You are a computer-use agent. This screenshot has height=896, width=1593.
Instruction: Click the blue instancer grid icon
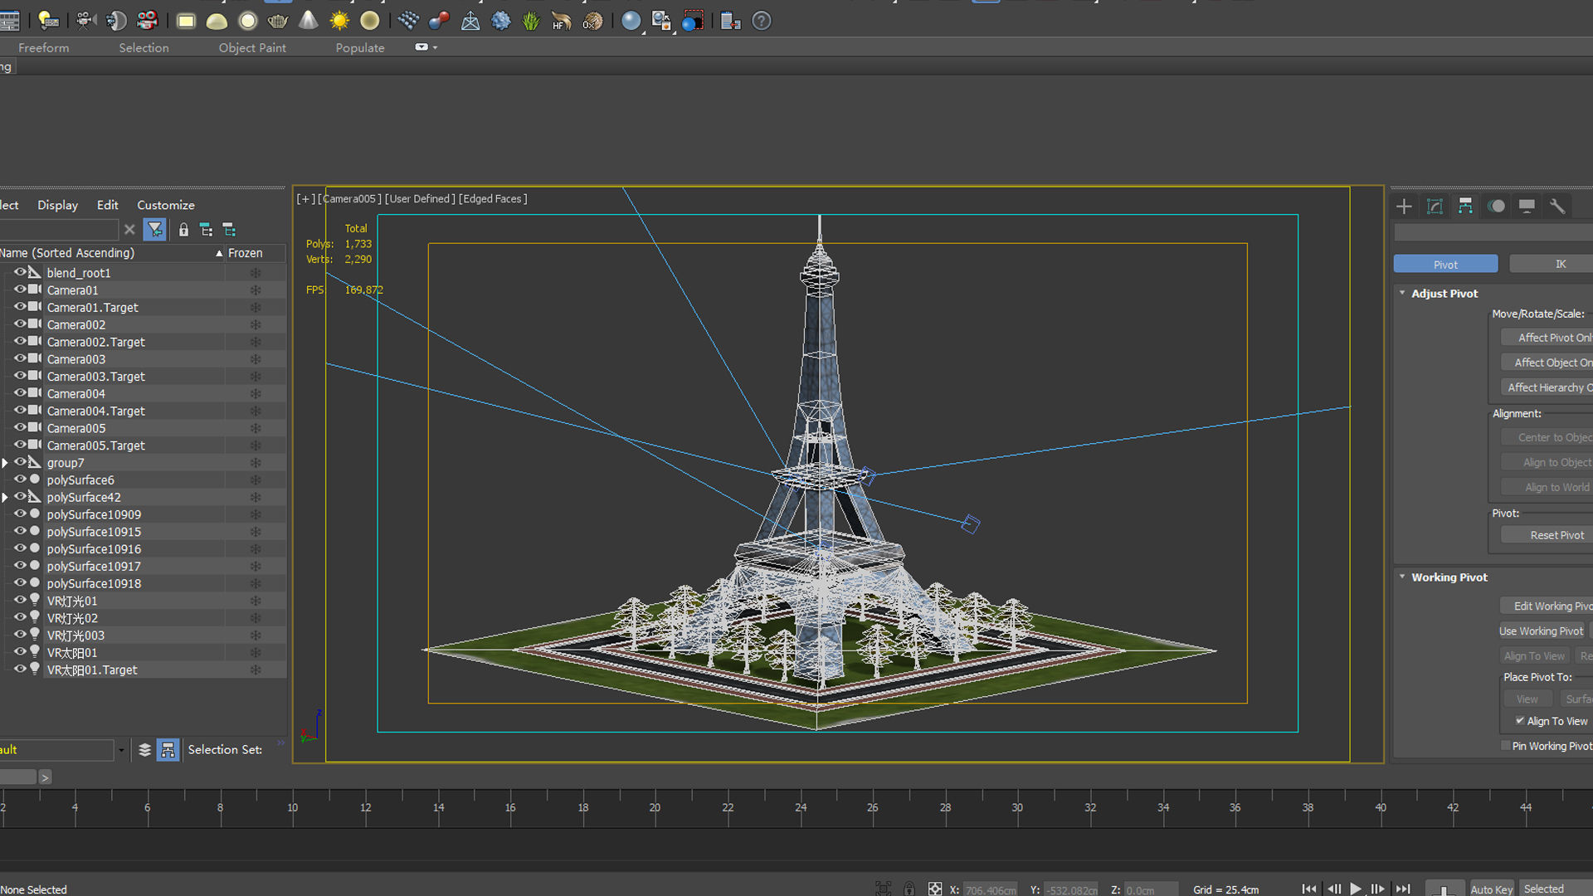click(x=408, y=21)
